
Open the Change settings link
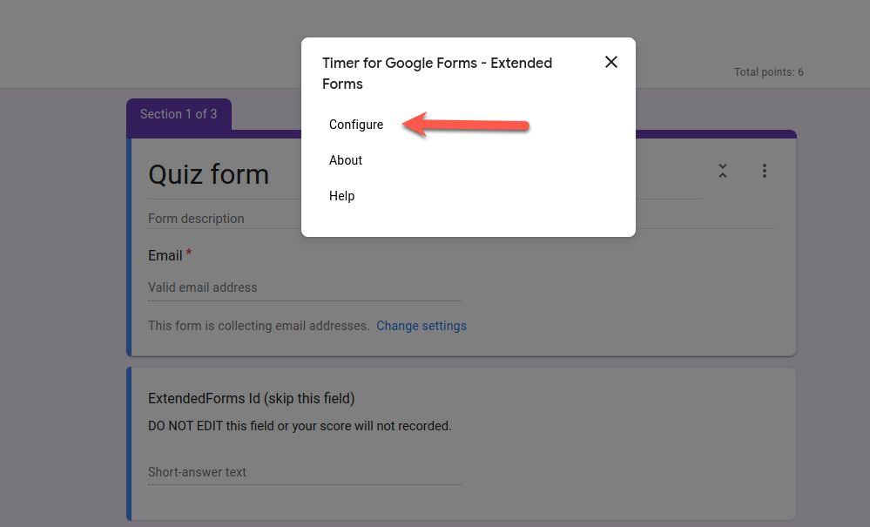[x=422, y=326]
